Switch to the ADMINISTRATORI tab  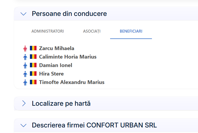(x=48, y=31)
